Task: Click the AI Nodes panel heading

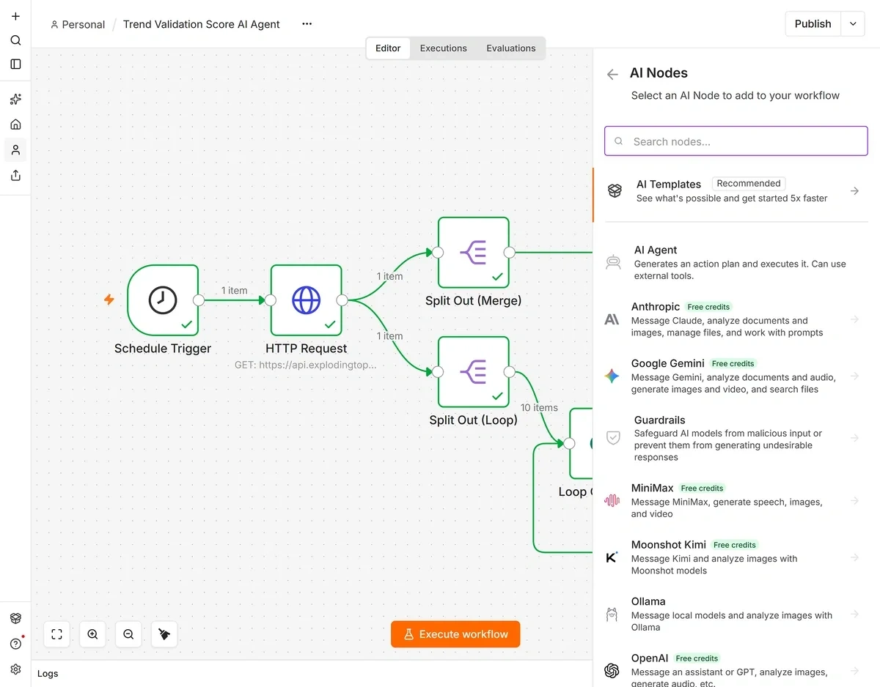Action: (659, 73)
